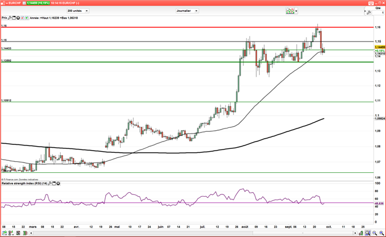Image resolution: width=386 pixels, height=237 pixels.
Task: Open trading settings wrench beside Qté
Action: click(368, 13)
